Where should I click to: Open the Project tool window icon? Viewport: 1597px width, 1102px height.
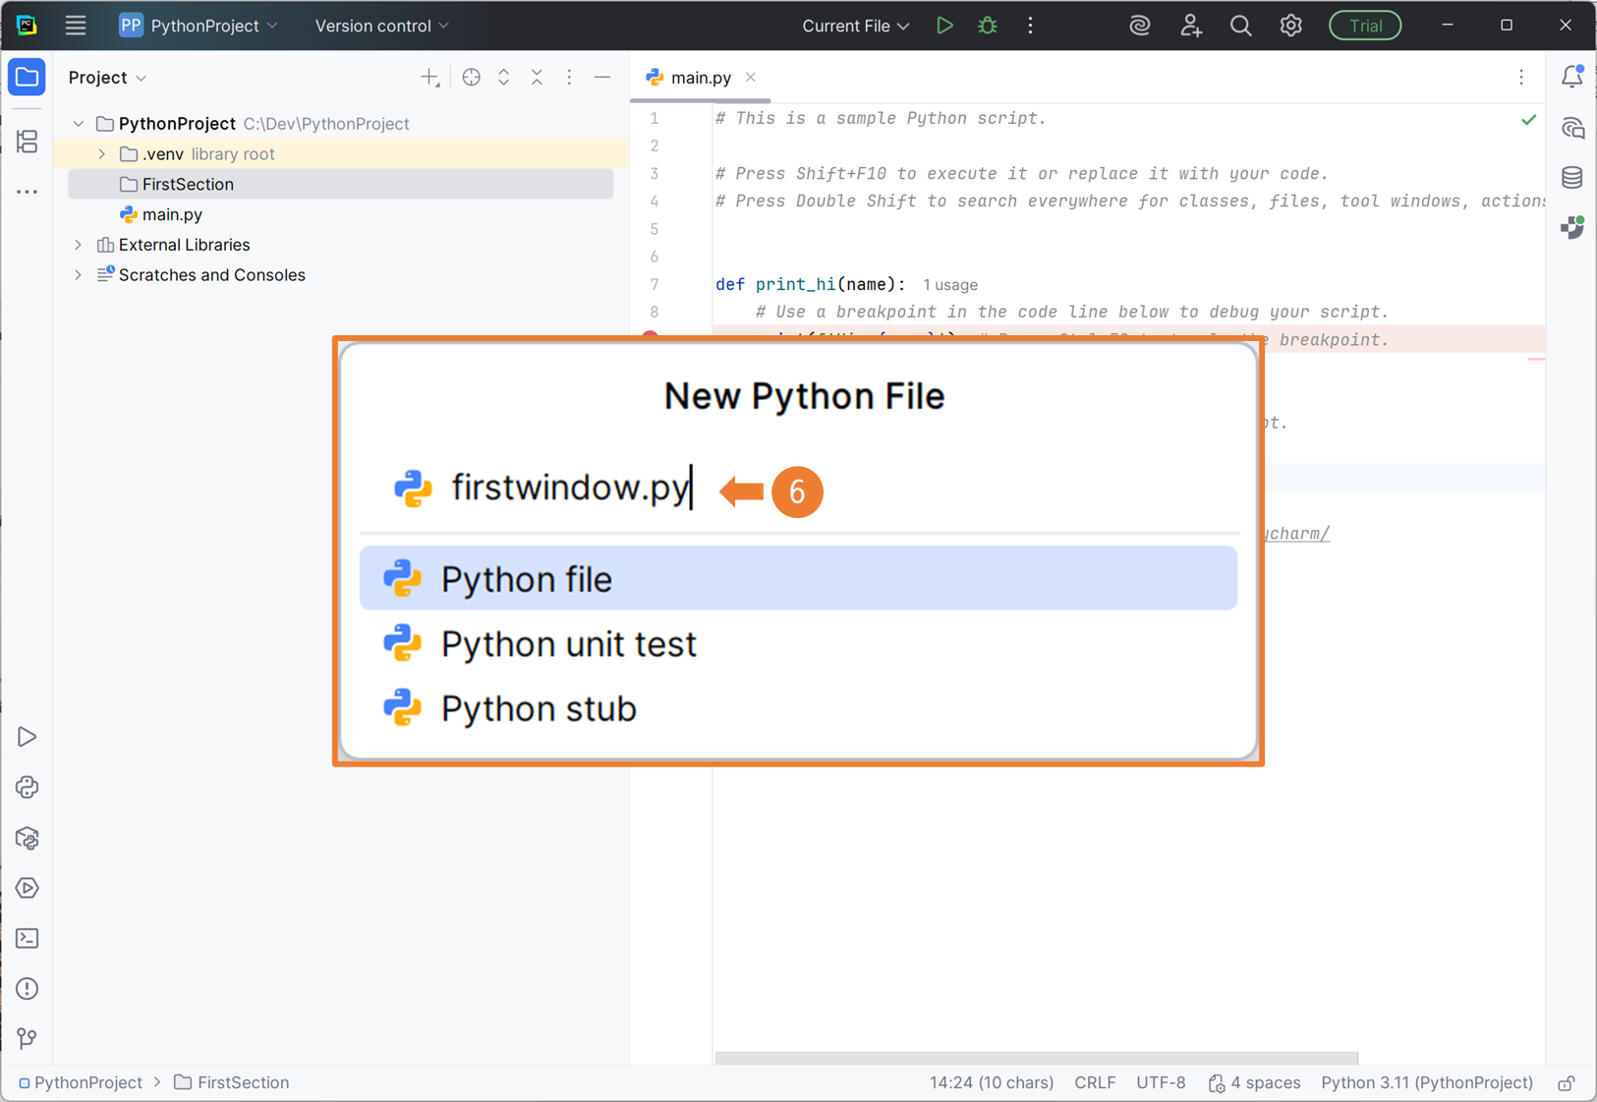point(28,78)
